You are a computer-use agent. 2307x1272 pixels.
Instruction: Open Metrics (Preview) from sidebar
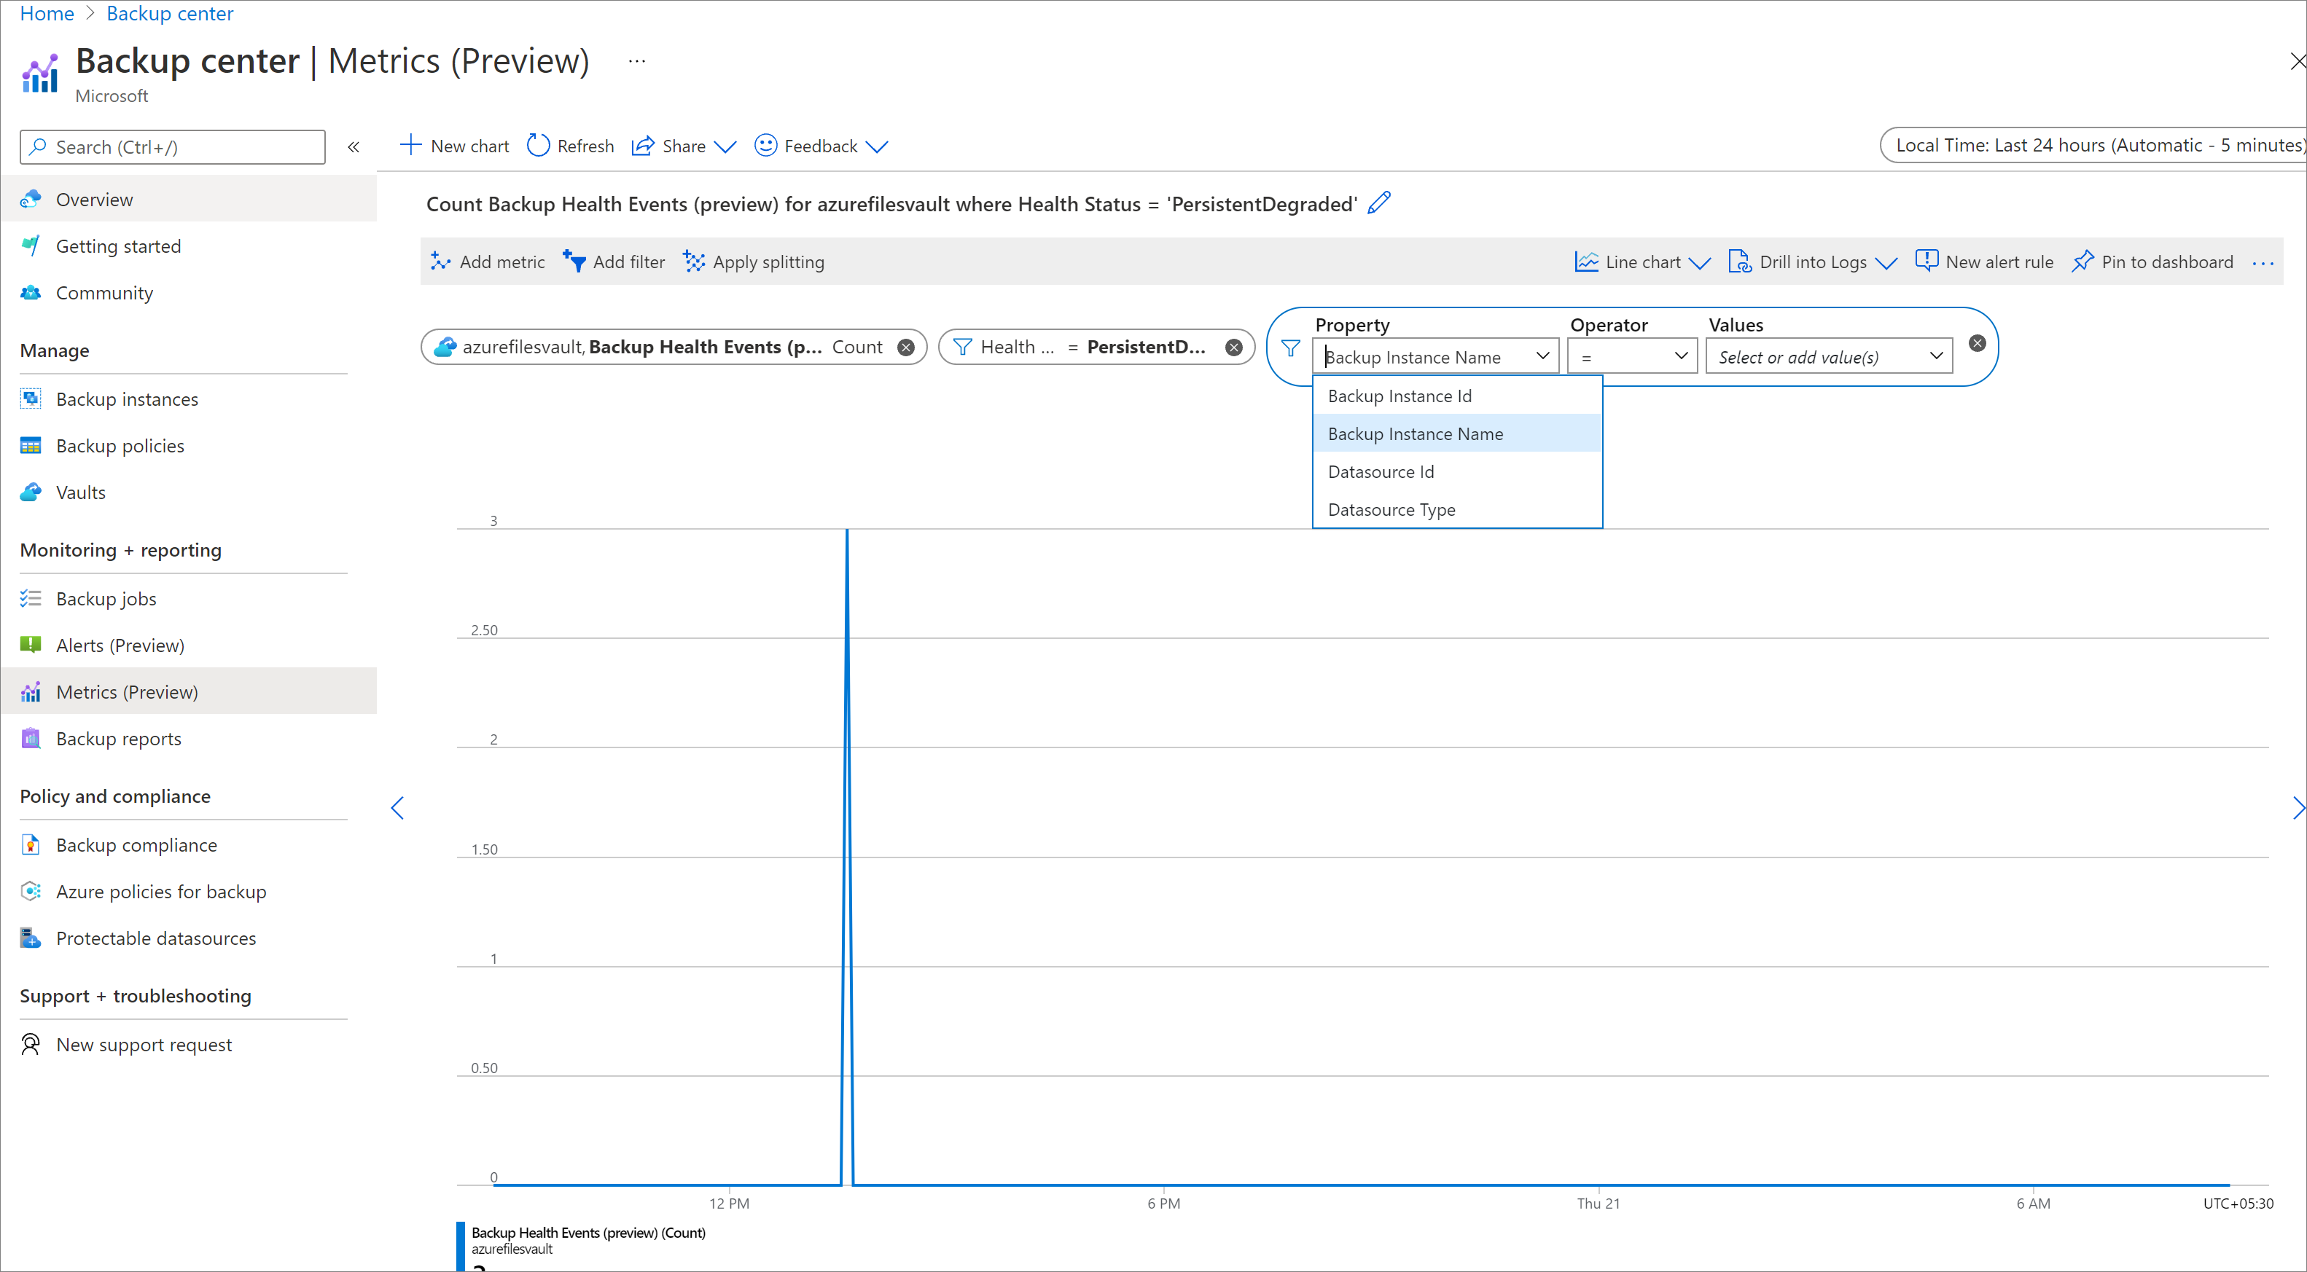pyautogui.click(x=127, y=691)
